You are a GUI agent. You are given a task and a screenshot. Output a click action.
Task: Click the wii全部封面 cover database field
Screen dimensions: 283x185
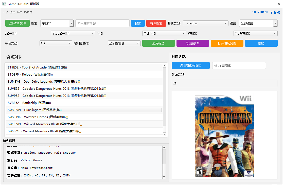click(239, 65)
